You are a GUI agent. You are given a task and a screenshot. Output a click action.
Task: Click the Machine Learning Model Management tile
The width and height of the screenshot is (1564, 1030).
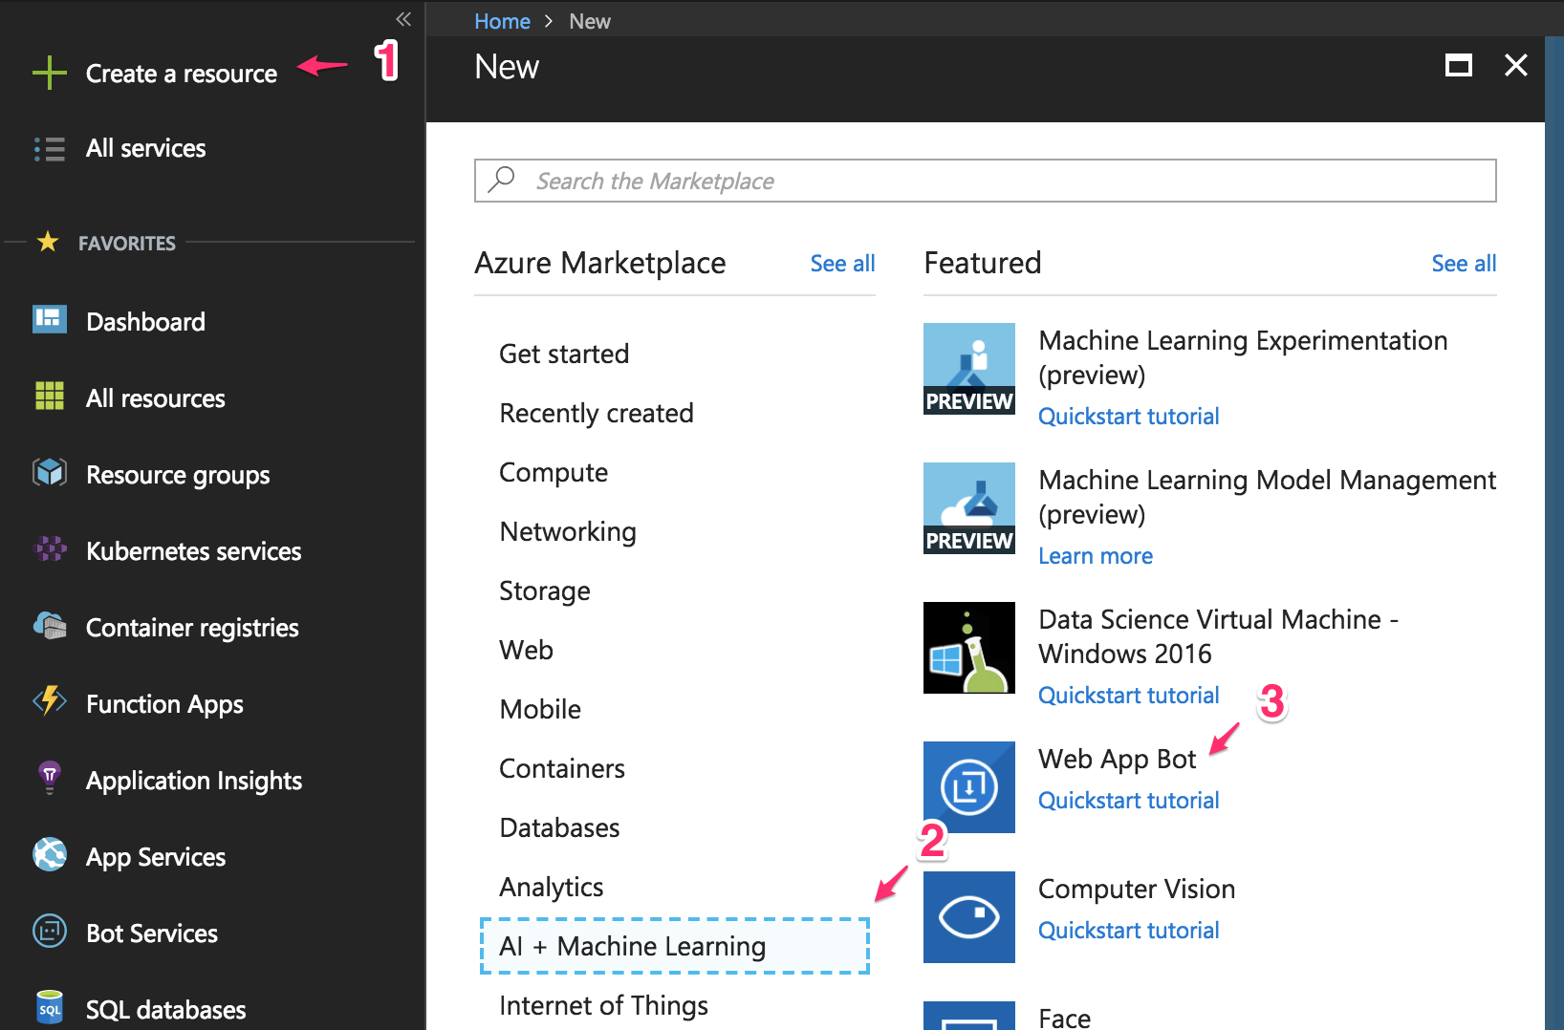pos(969,508)
